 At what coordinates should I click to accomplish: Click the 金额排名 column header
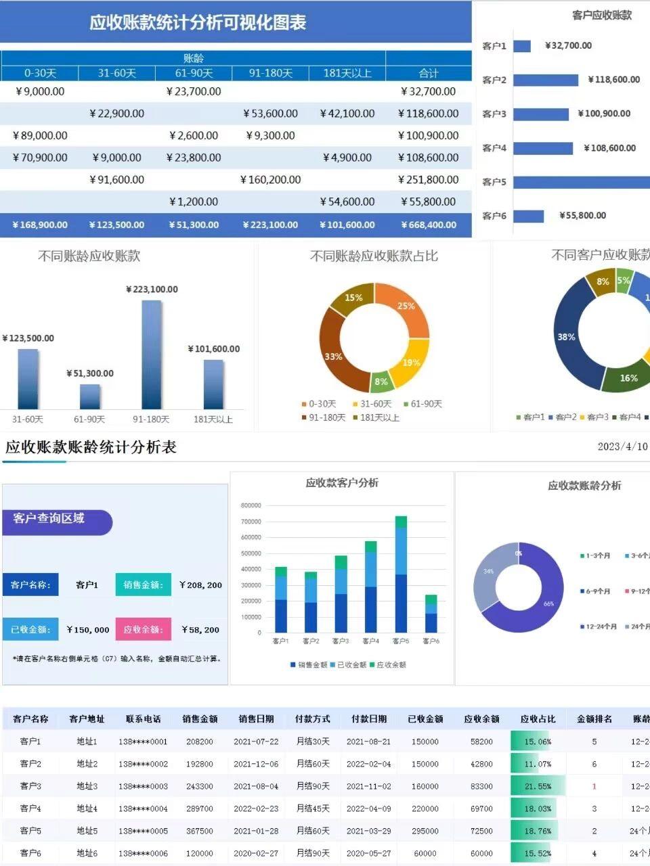click(x=594, y=719)
